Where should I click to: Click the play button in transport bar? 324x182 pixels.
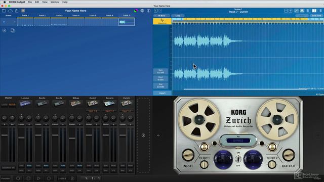38,178
